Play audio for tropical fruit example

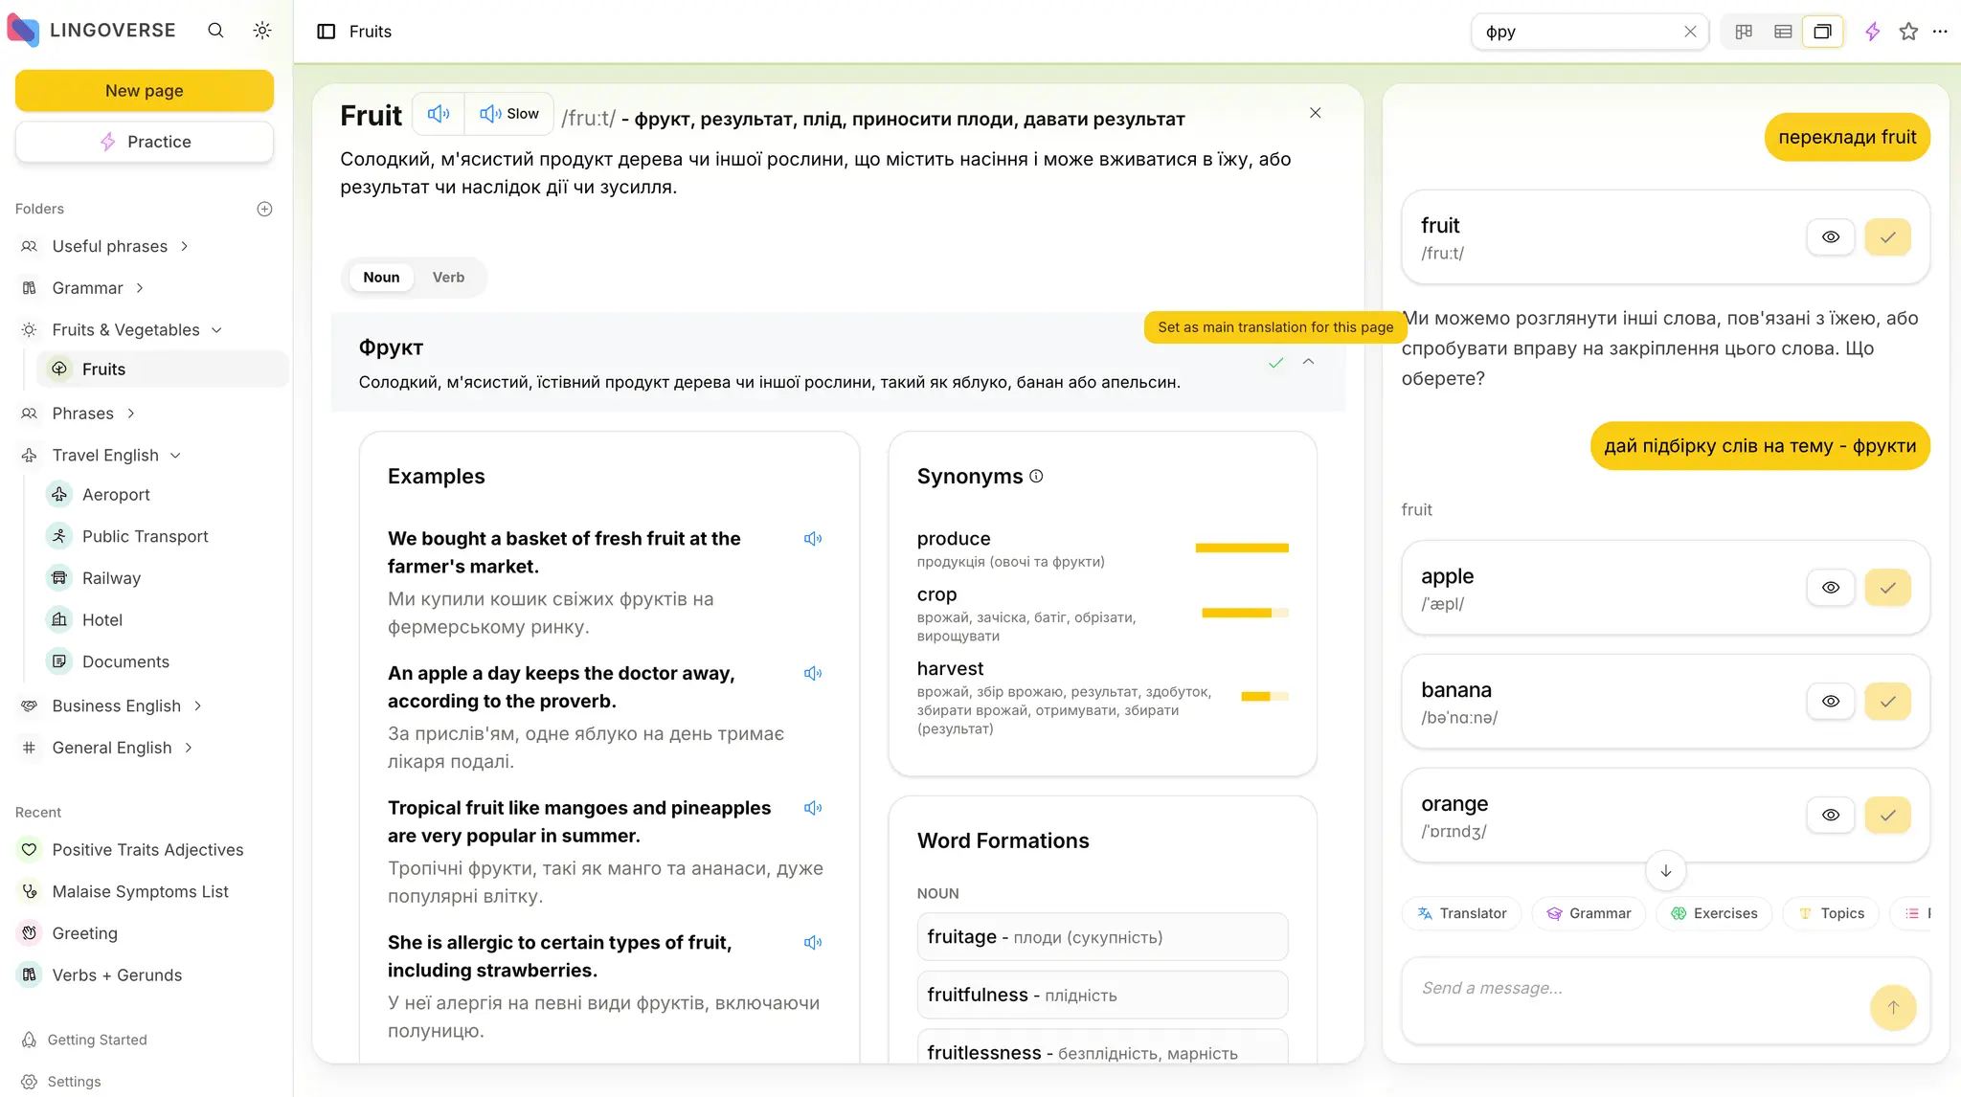point(813,809)
